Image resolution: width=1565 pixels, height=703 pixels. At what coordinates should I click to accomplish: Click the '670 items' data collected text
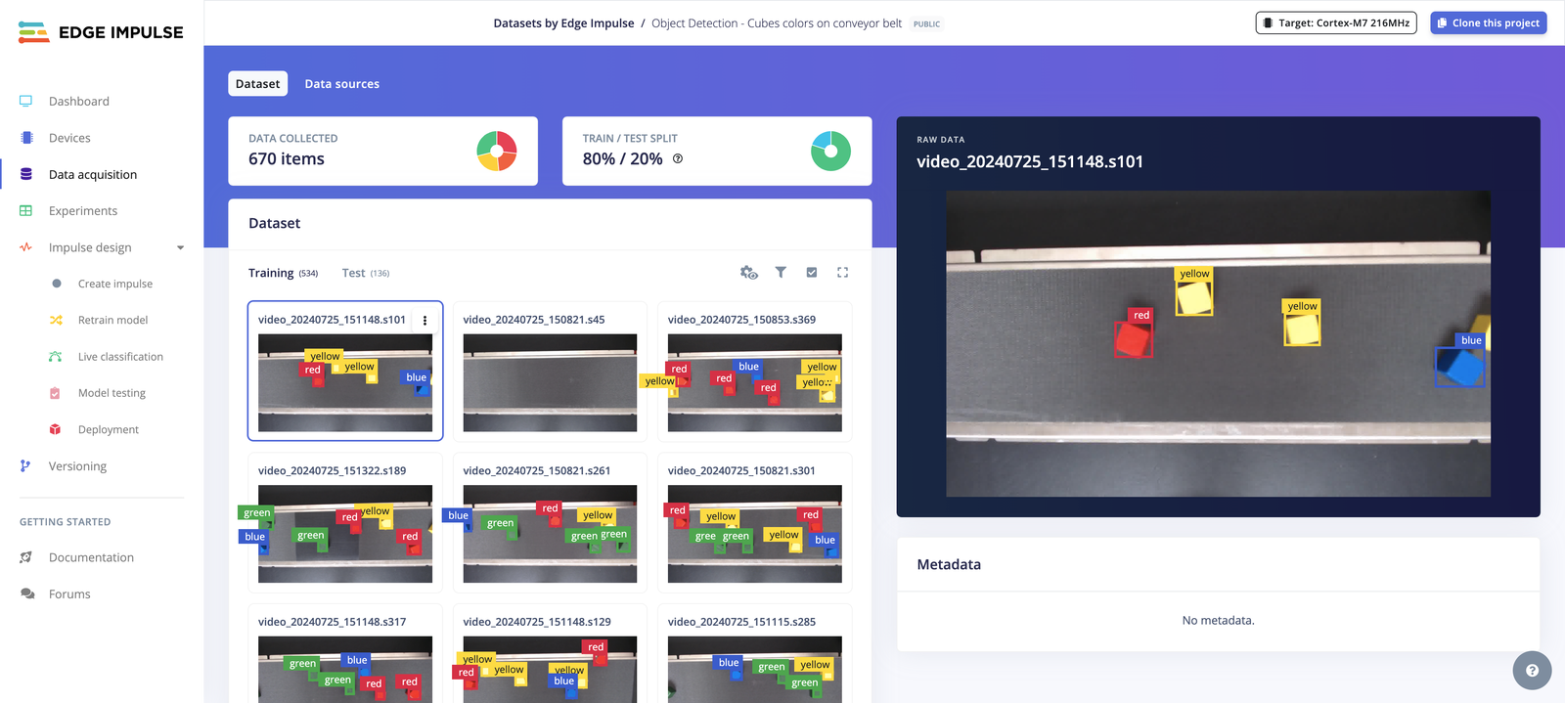287,158
